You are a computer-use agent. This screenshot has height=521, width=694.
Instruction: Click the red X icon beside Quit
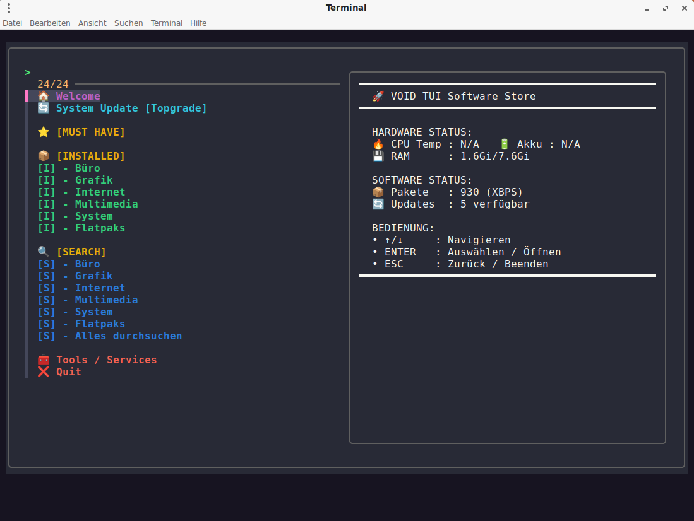click(x=43, y=372)
